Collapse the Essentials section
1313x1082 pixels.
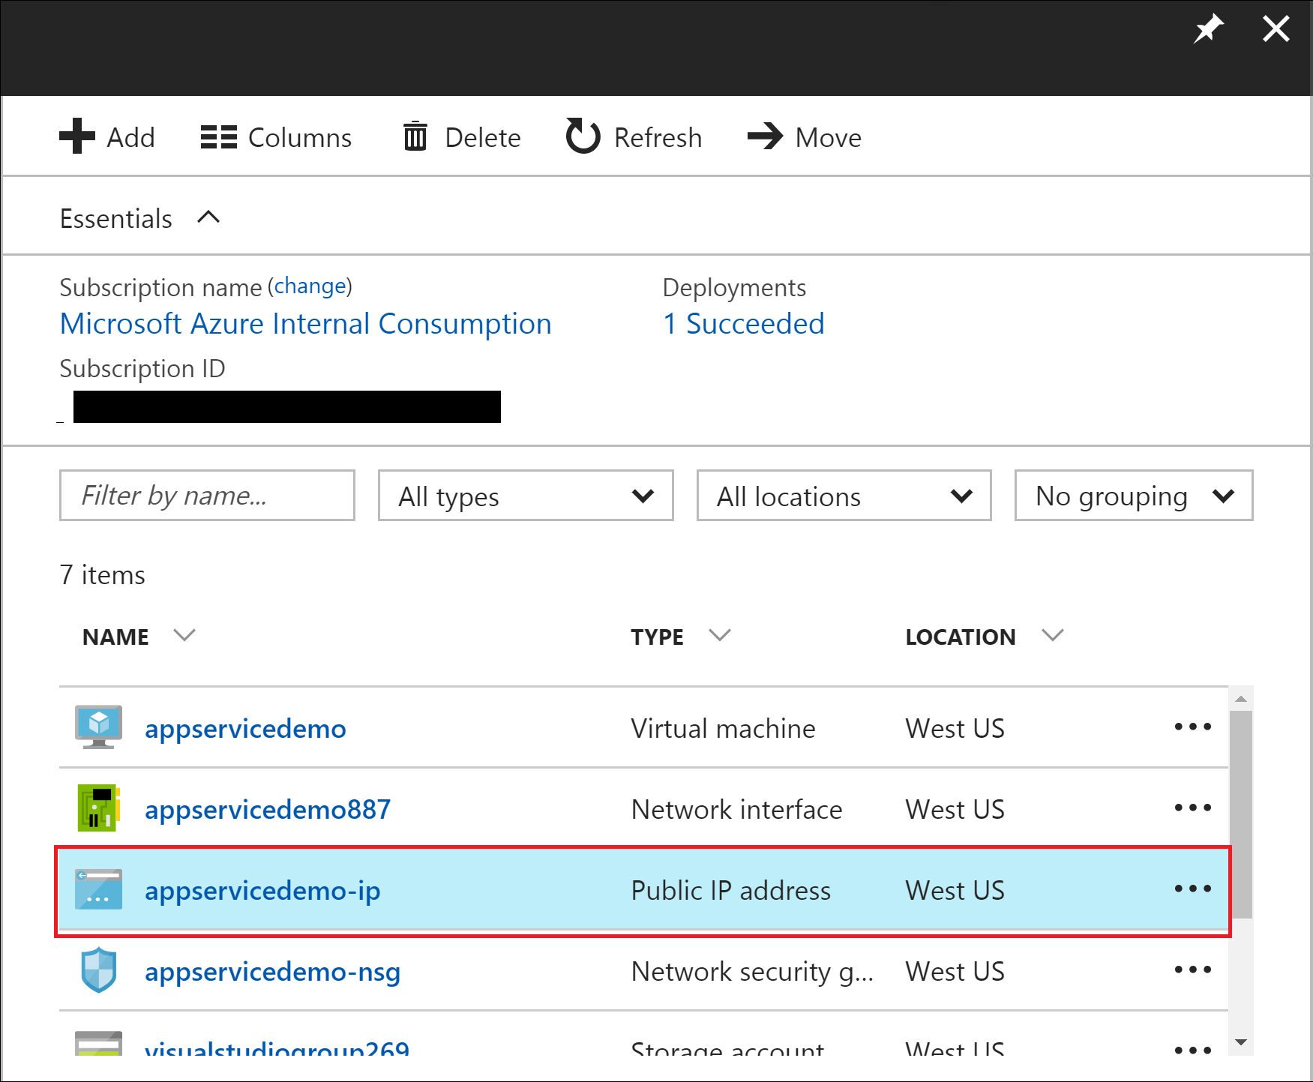coord(208,218)
